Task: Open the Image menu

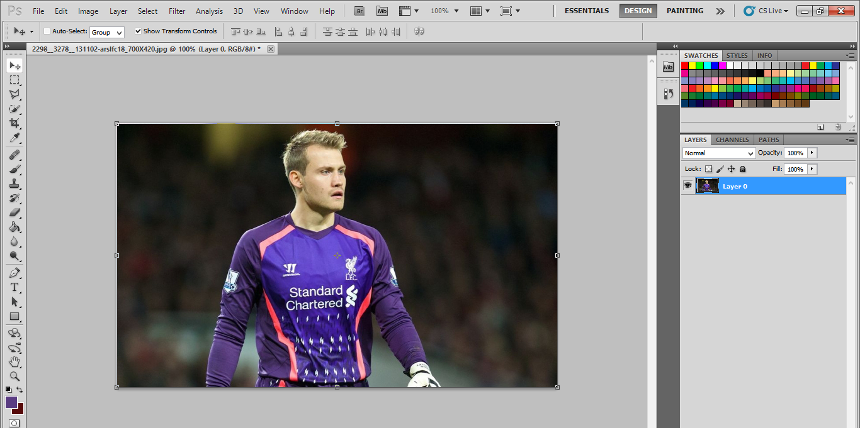Action: 88,11
